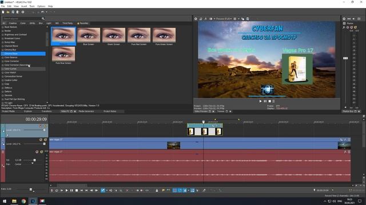Viewport: 366px width, 205px height.
Task: Click the Lock event padlock icon
Action: coord(157,190)
